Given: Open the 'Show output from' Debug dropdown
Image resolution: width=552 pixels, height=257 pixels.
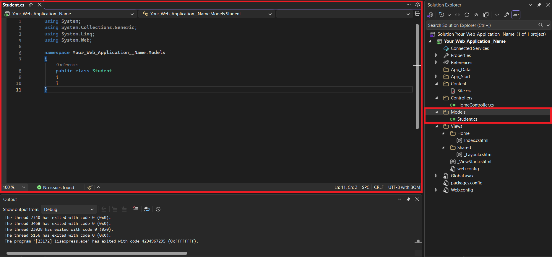Looking at the screenshot, I should click(x=69, y=209).
